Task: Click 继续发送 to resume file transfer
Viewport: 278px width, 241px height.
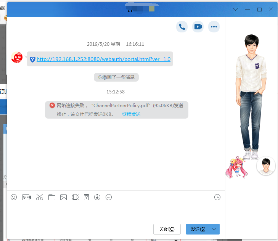Action: tap(131, 114)
